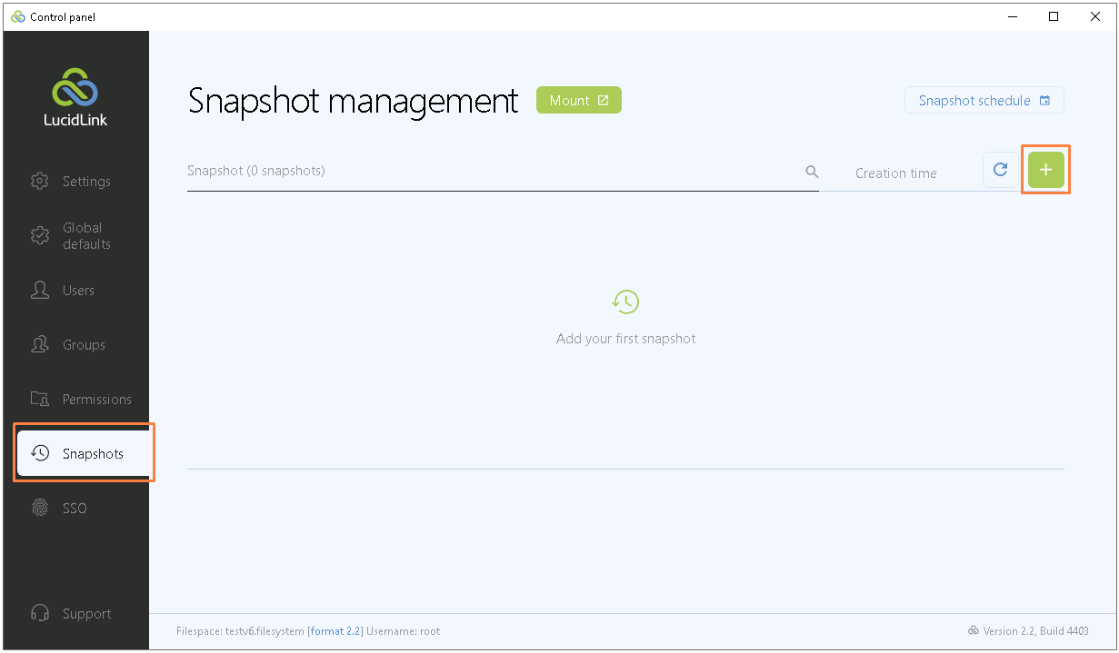1119x653 pixels.
Task: Click the refresh snapshots icon
Action: [1001, 170]
